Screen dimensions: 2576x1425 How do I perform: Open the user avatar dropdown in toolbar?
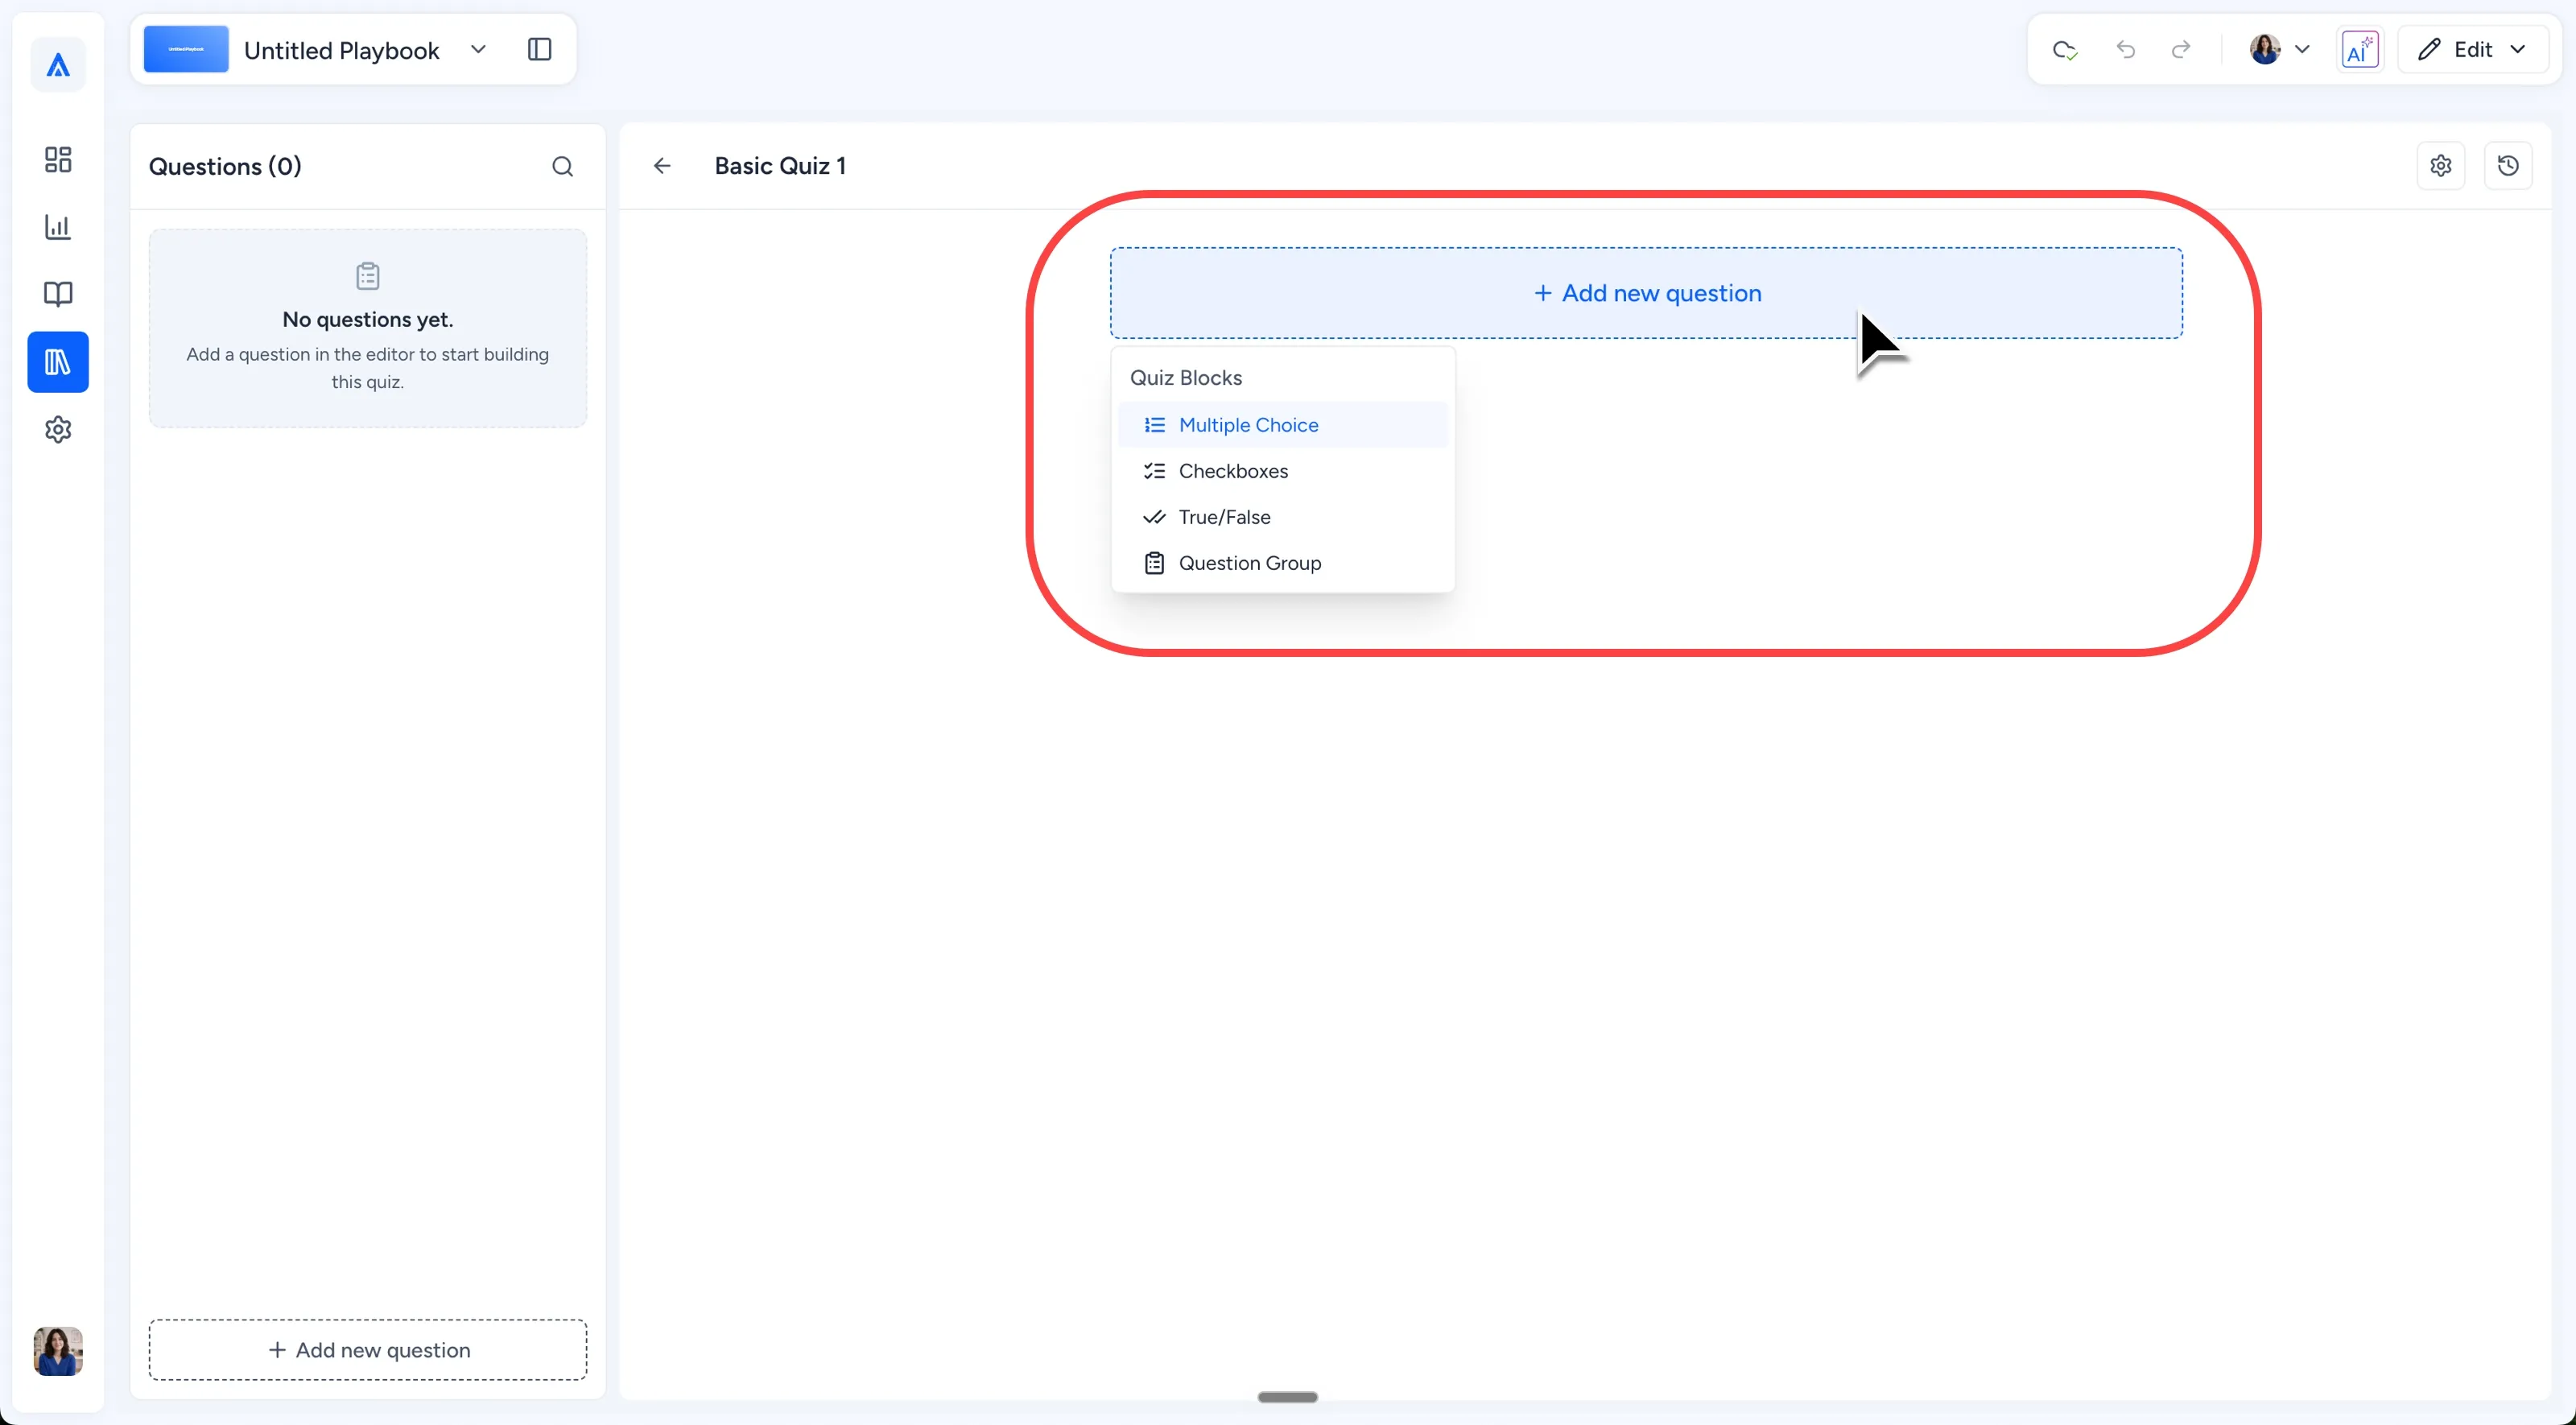point(2280,49)
